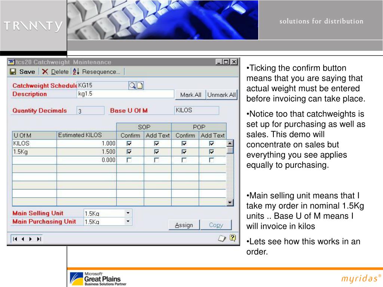Toggle POP Add Text for KILOS row

click(x=212, y=143)
